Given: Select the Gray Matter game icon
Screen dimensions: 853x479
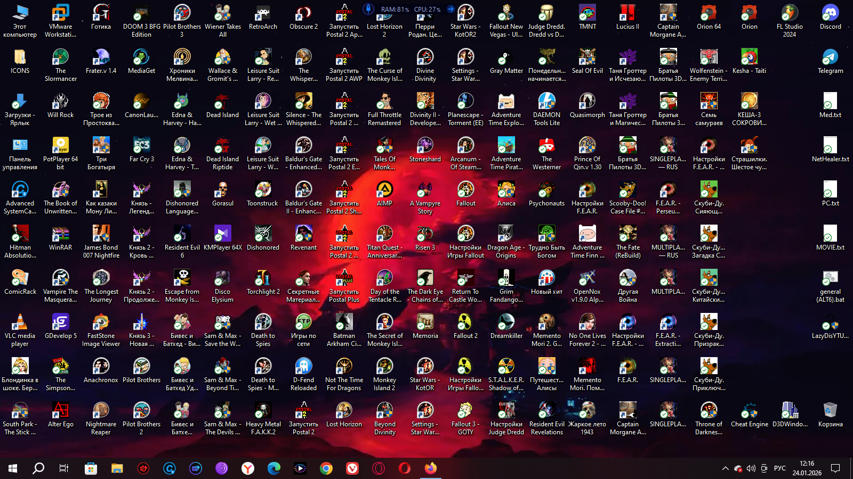Looking at the screenshot, I should point(506,61).
